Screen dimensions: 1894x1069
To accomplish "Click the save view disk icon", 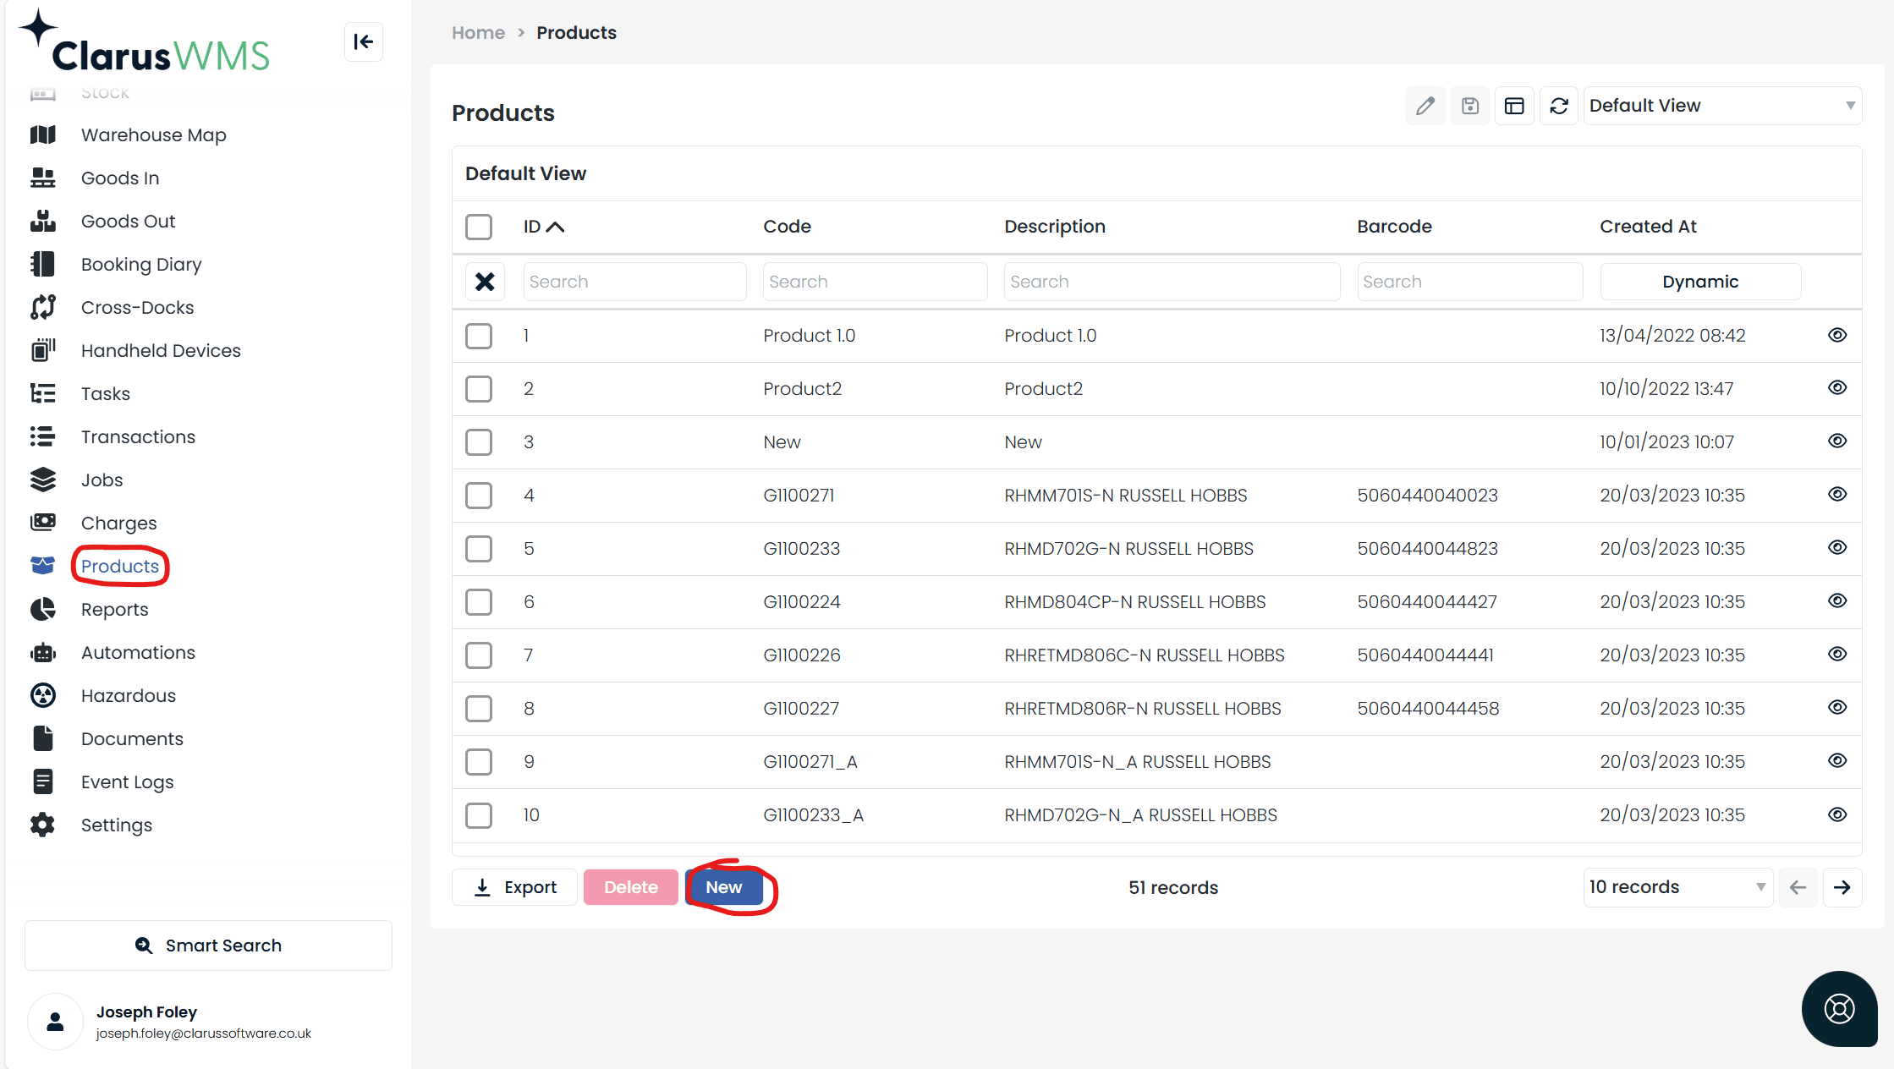I will pos(1470,106).
